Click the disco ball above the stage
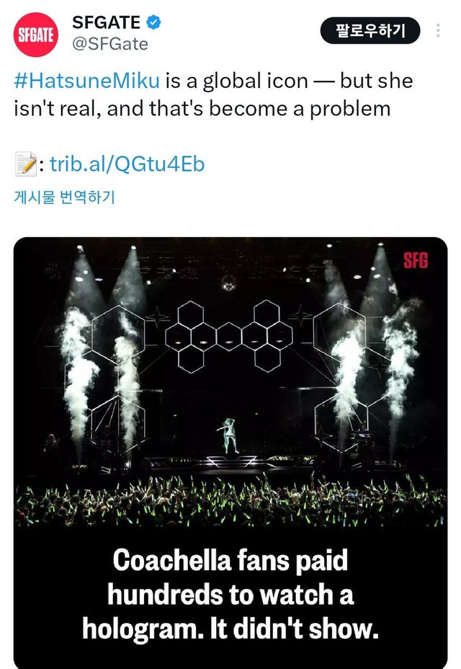The width and height of the screenshot is (461, 669). tap(228, 282)
